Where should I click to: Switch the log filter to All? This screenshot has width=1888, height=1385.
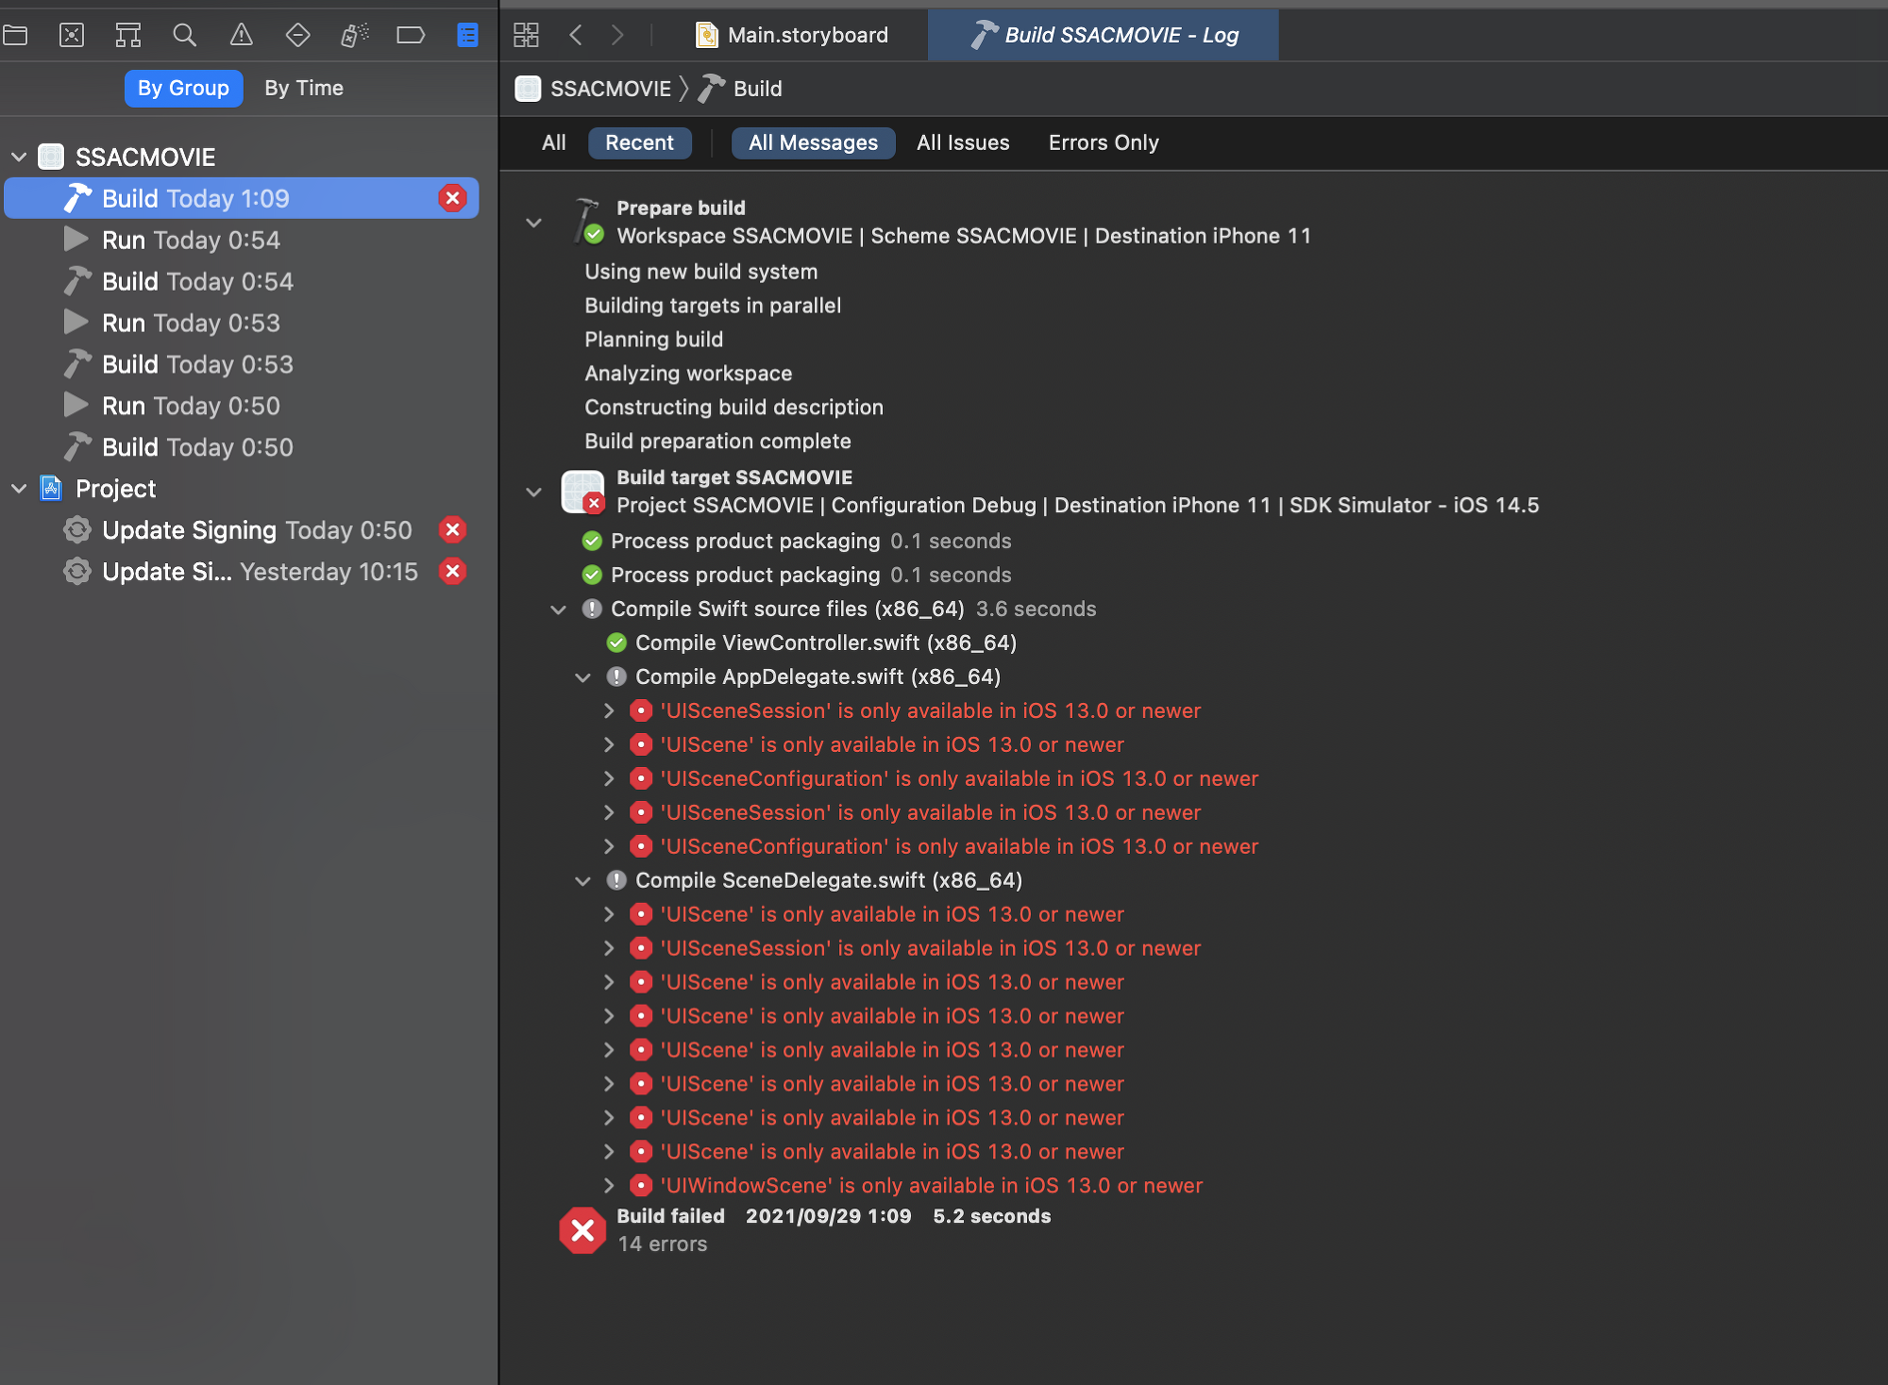coord(554,143)
